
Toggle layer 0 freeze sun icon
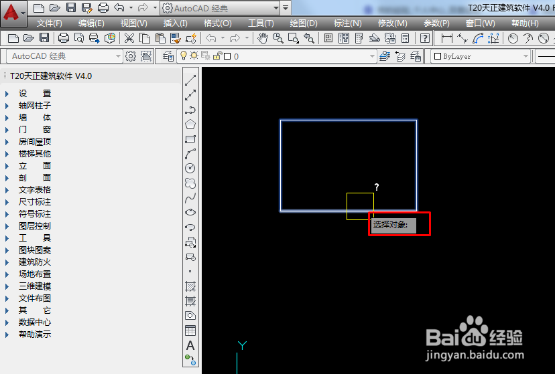pos(194,56)
